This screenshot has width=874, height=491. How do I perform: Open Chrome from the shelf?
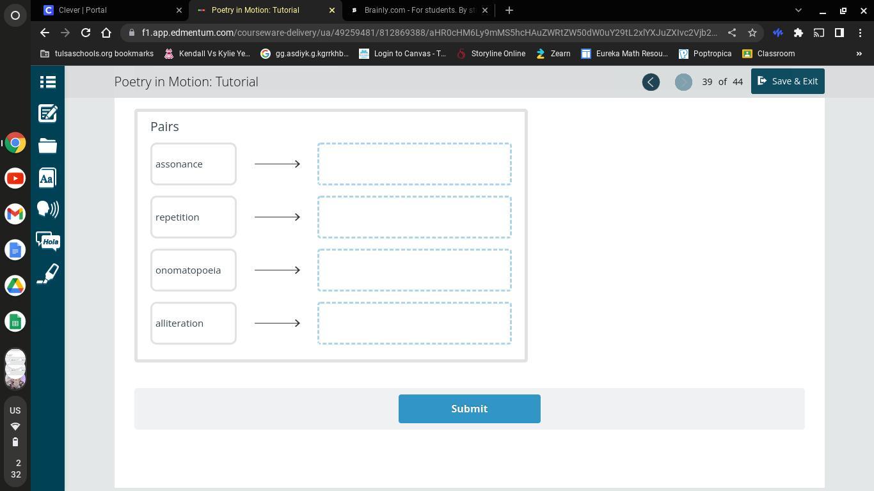pos(15,143)
